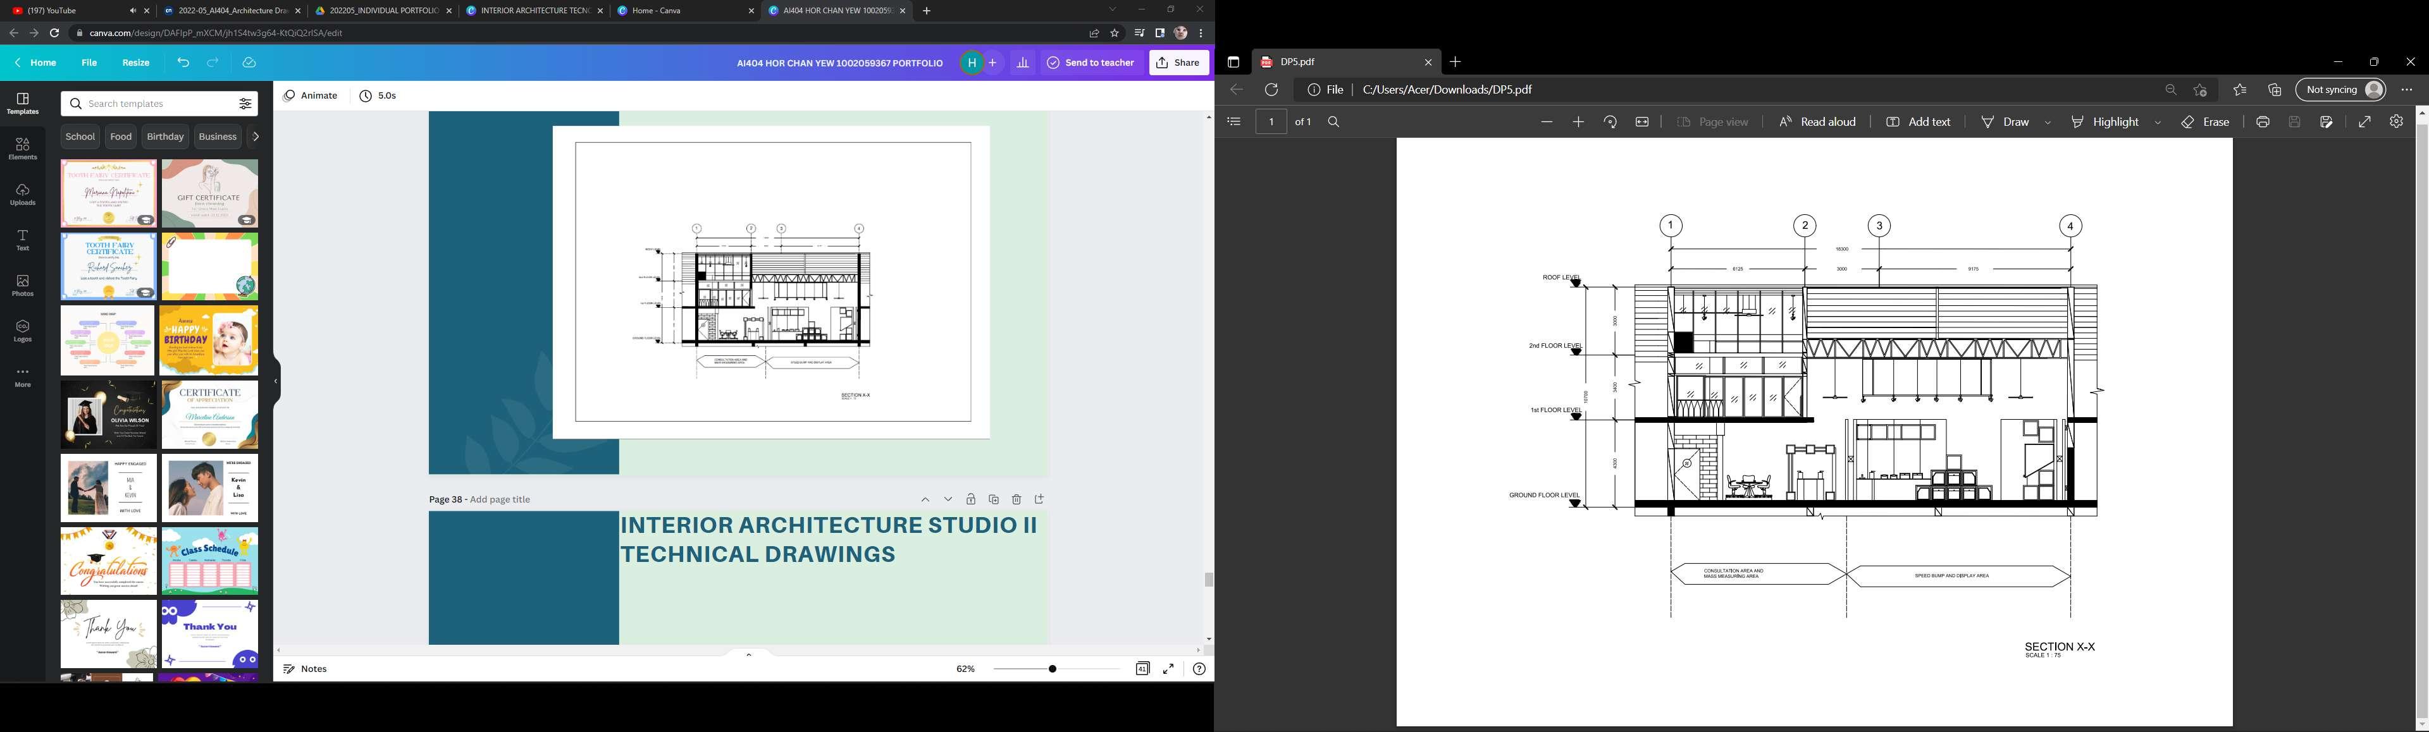This screenshot has height=732, width=2429.
Task: Adjust the Canva zoom slider handle
Action: click(1053, 669)
